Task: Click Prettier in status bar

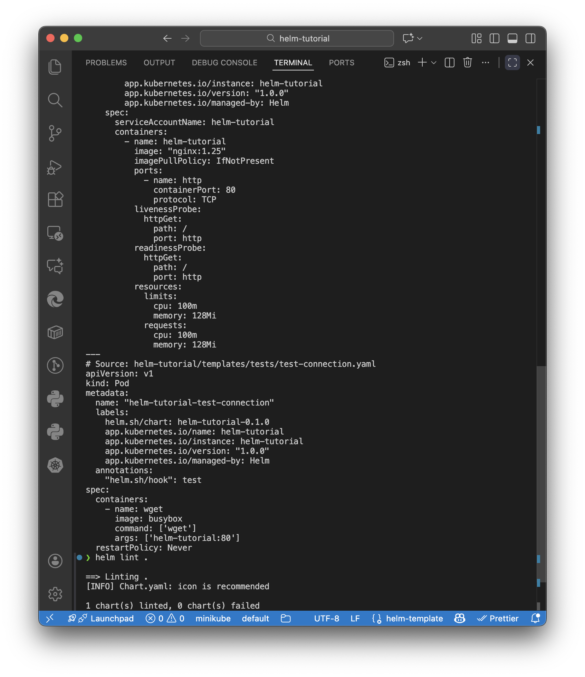Action: tap(498, 618)
